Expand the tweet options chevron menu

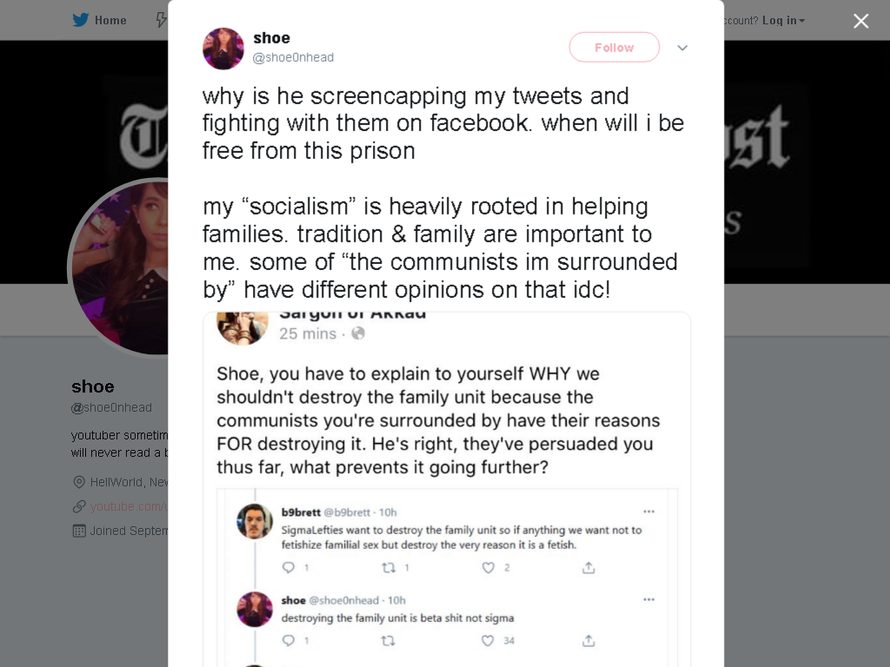[x=682, y=48]
